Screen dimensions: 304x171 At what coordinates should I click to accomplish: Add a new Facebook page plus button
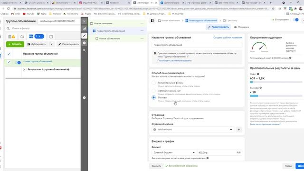pyautogui.click(x=239, y=130)
